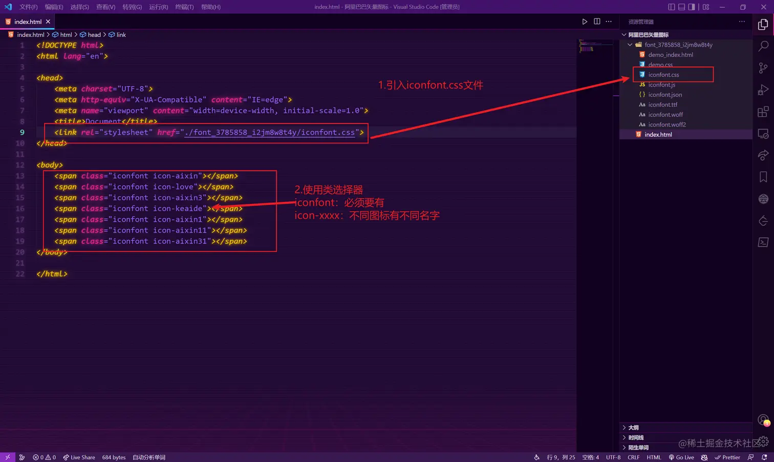
Task: Click 行 9, 列 25 cursor position
Action: [x=561, y=457]
